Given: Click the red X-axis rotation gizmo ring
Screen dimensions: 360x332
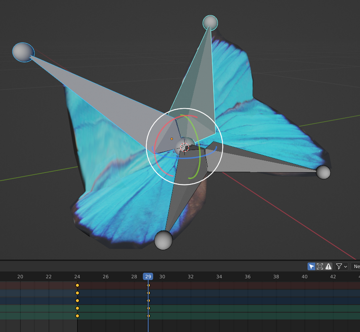Looking at the screenshot, I should pyautogui.click(x=155, y=147).
